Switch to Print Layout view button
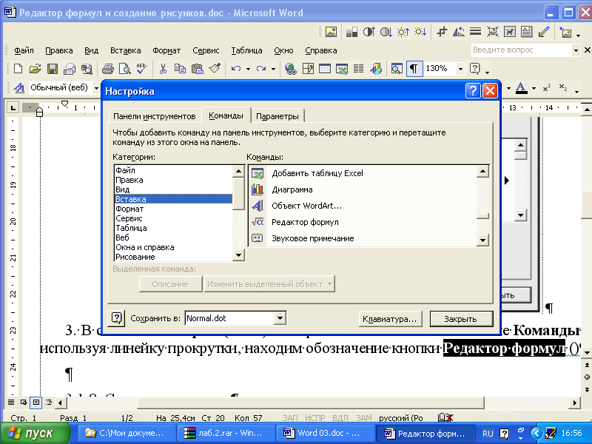This screenshot has width=592, height=444. click(36, 402)
